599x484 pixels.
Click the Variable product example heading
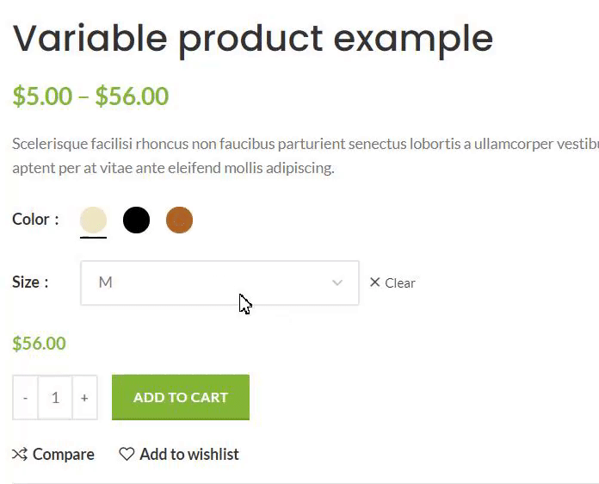coord(252,39)
